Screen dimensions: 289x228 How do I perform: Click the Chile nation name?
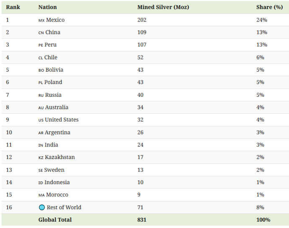pyautogui.click(x=51, y=57)
